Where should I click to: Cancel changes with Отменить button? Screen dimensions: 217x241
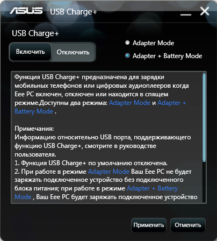(x=188, y=225)
